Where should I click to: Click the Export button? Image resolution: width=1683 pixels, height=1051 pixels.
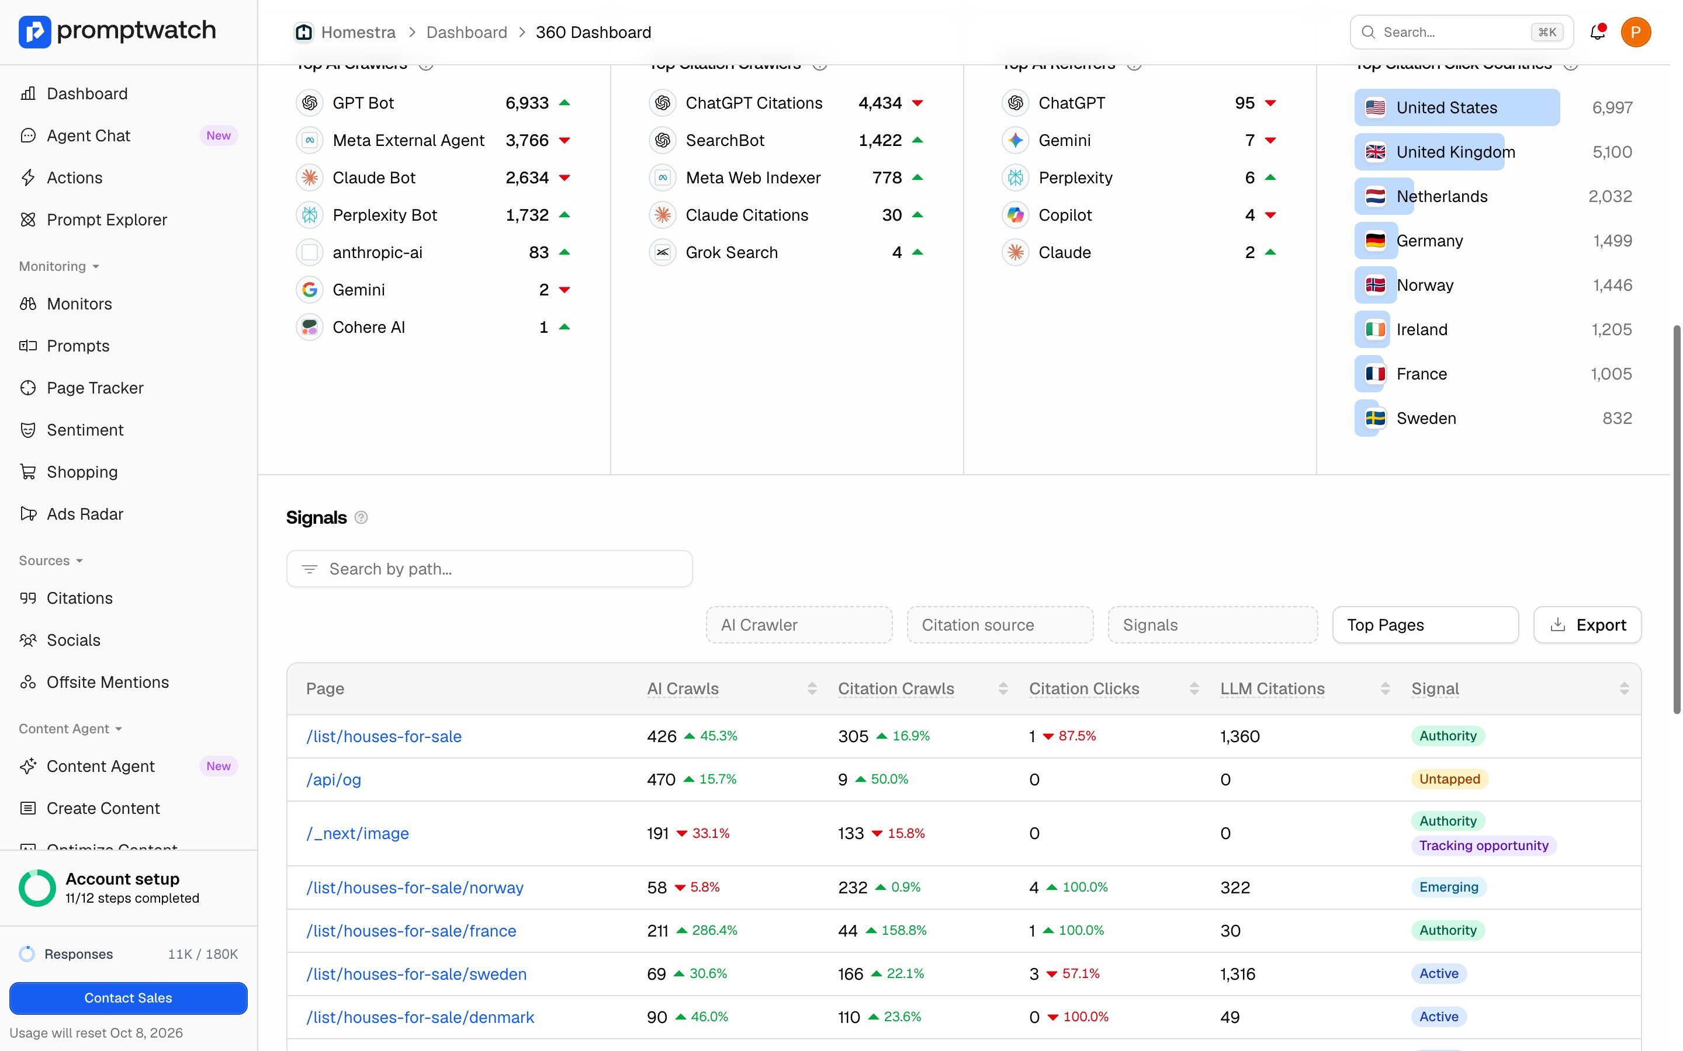point(1588,625)
